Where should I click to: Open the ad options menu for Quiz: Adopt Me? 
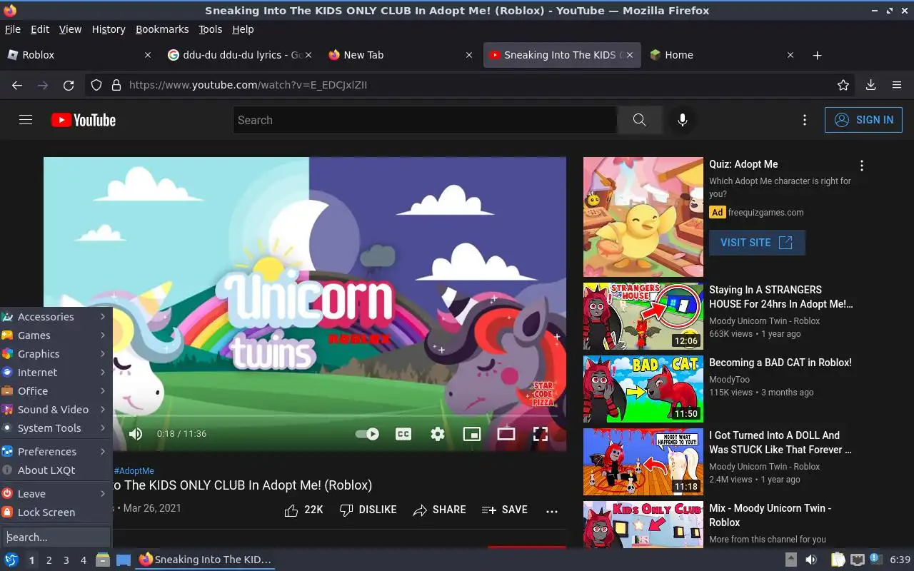[x=862, y=166]
